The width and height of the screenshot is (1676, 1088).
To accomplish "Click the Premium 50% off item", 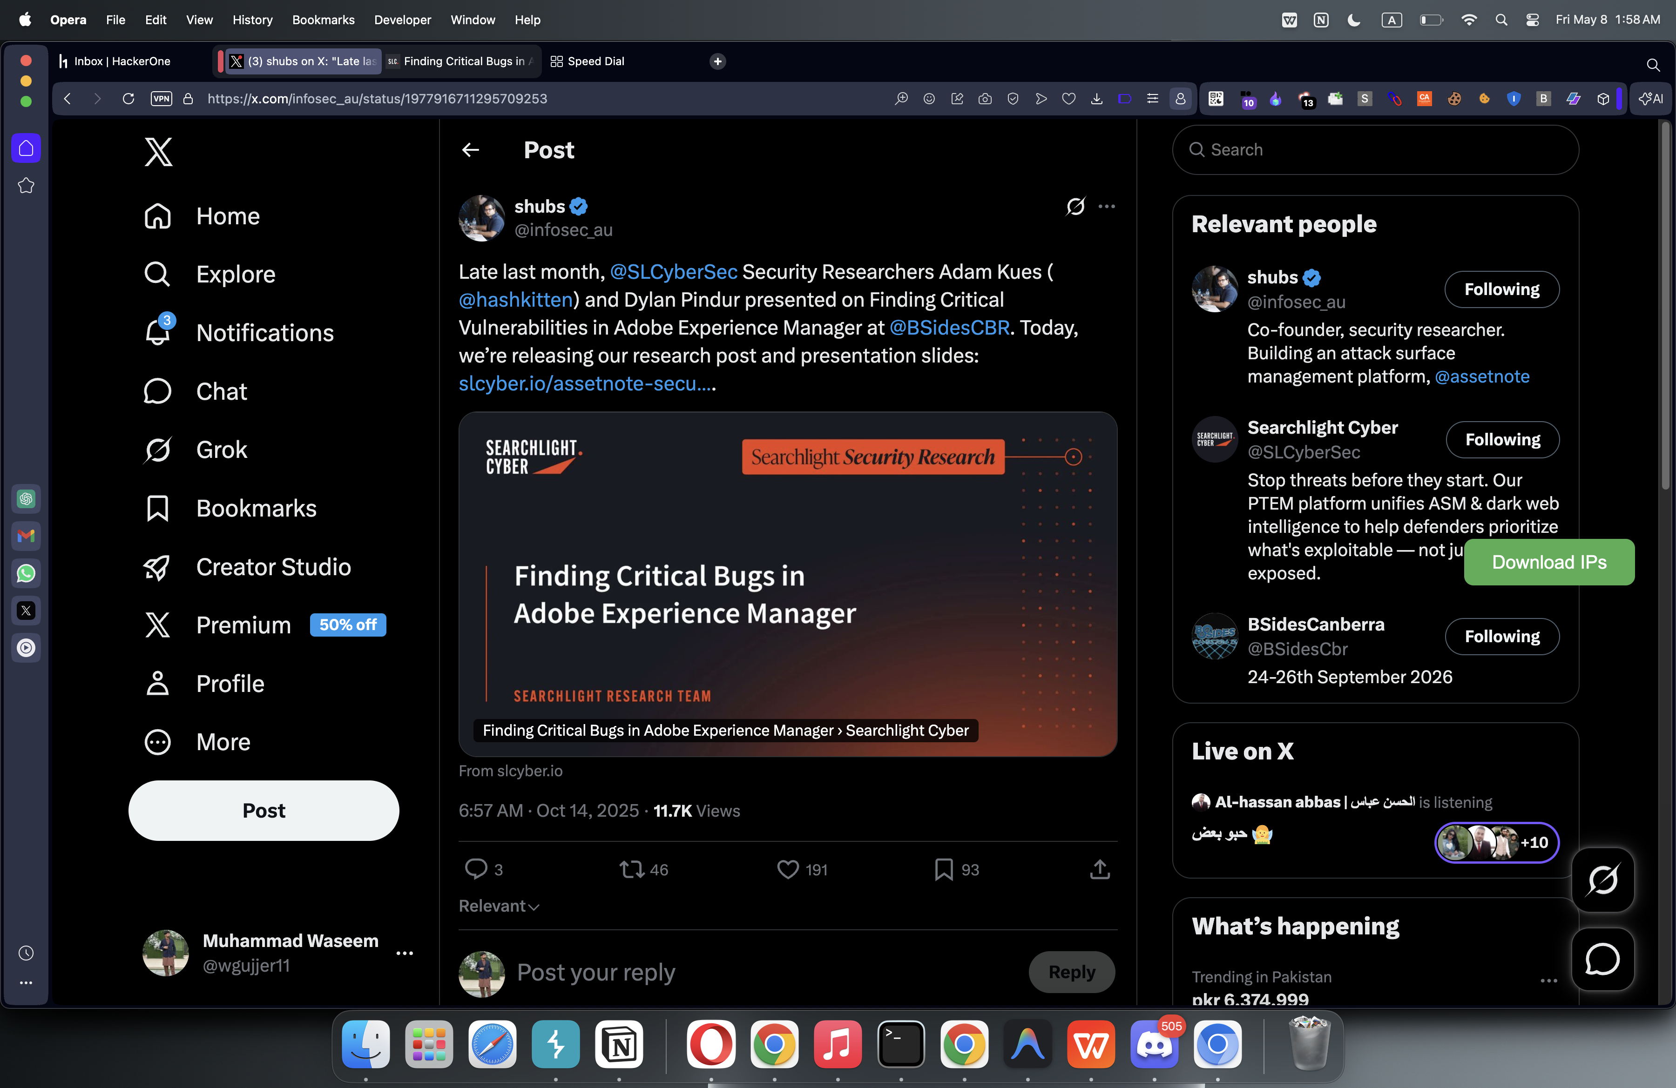I will click(x=264, y=625).
